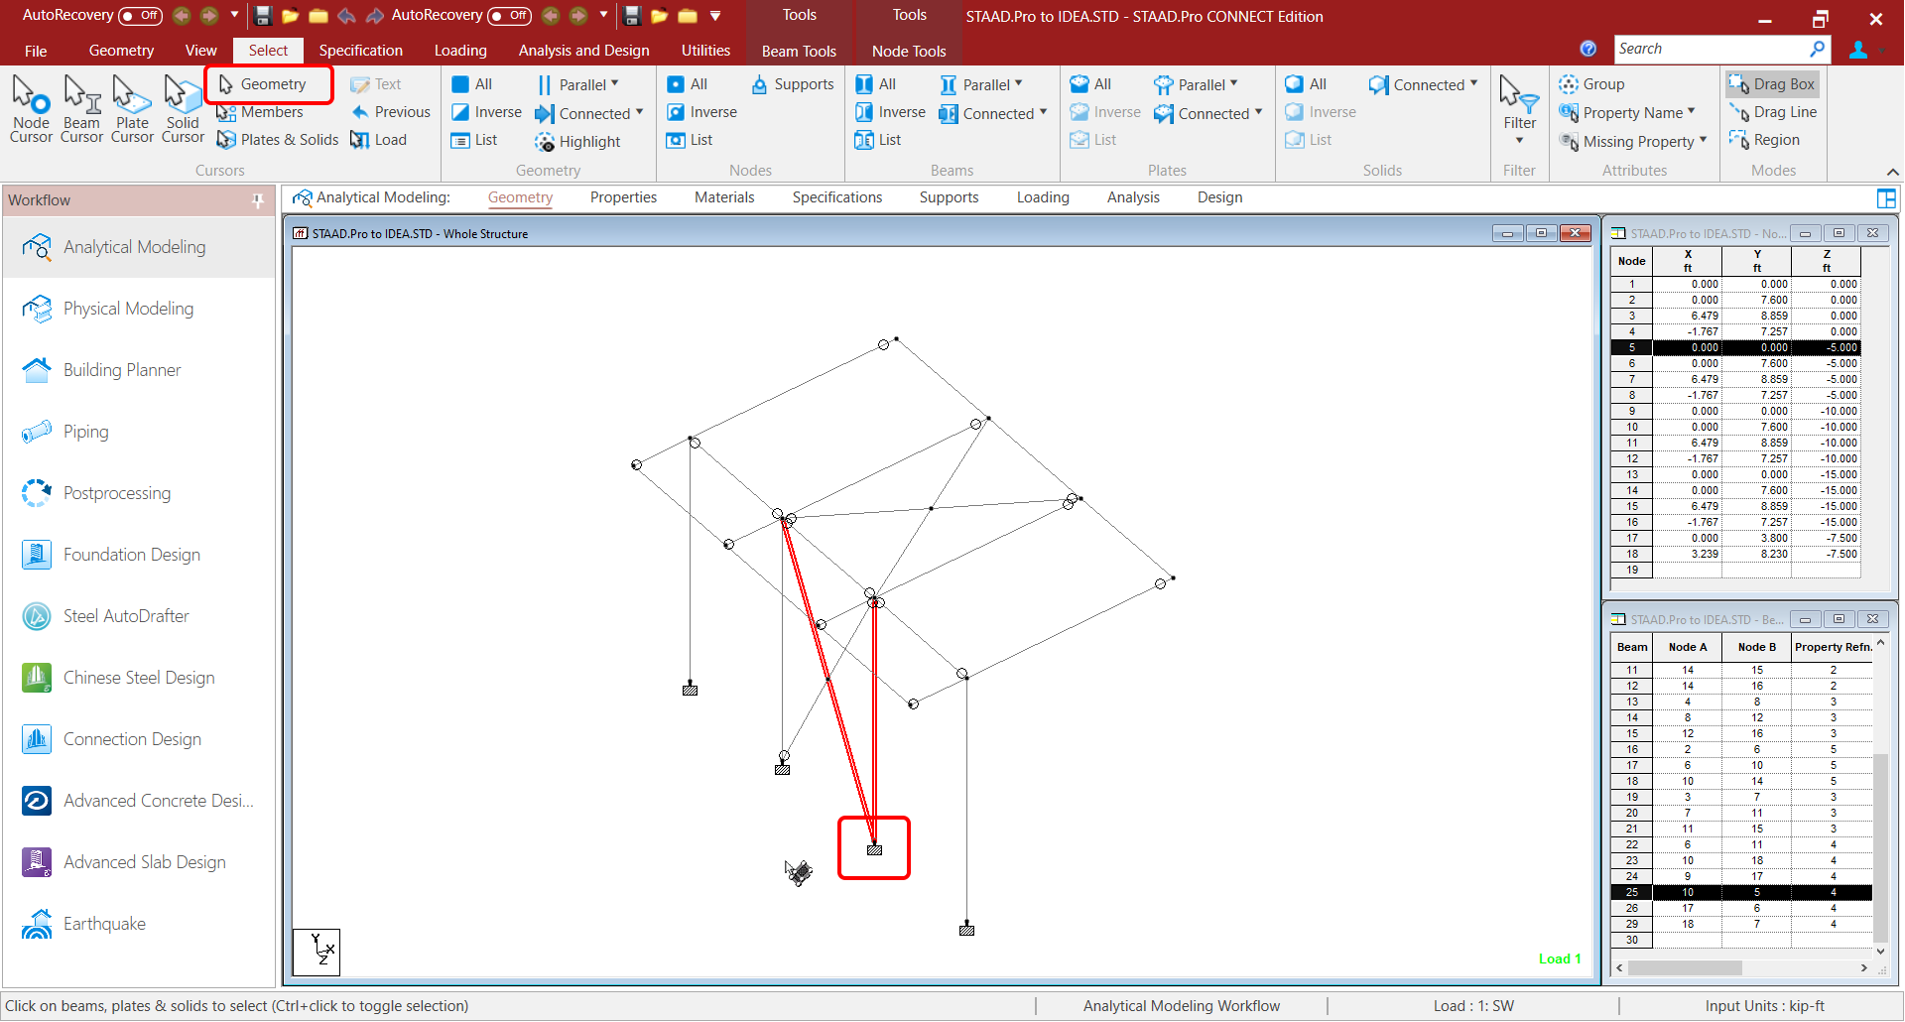Select the Drag Line mode

click(1773, 112)
